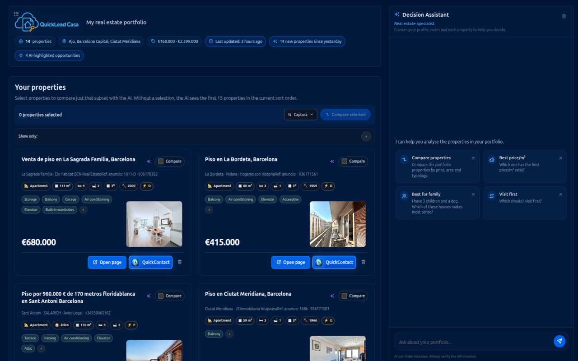The height and width of the screenshot is (361, 578).
Task: Click the AI sparkle icon on Ciutat Meridiana card
Action: 332,296
